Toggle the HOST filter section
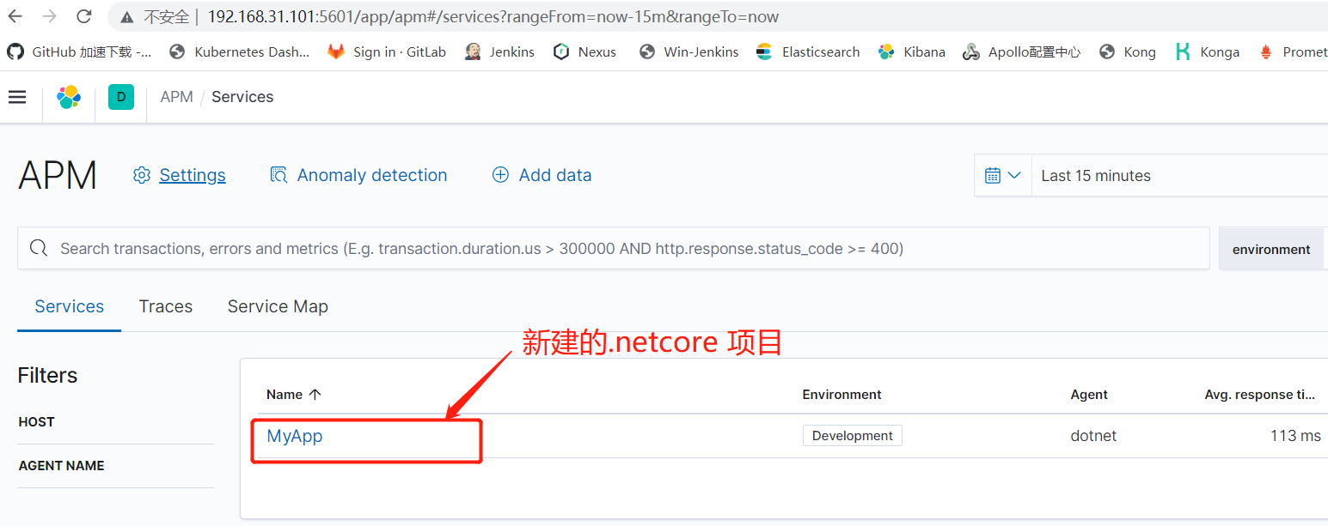 36,421
